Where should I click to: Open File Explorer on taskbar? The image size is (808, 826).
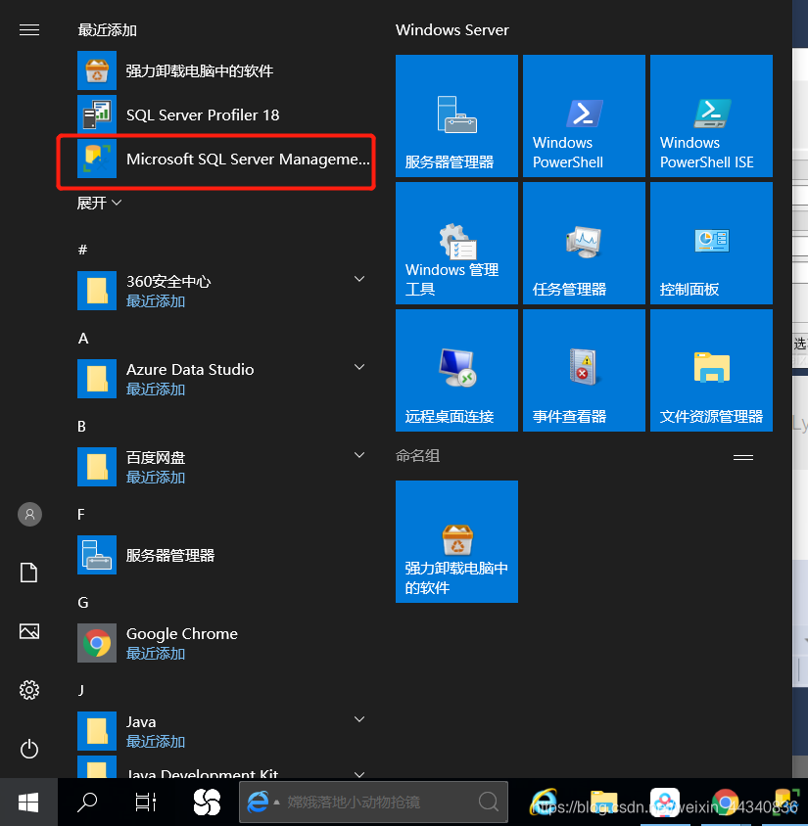[604, 803]
